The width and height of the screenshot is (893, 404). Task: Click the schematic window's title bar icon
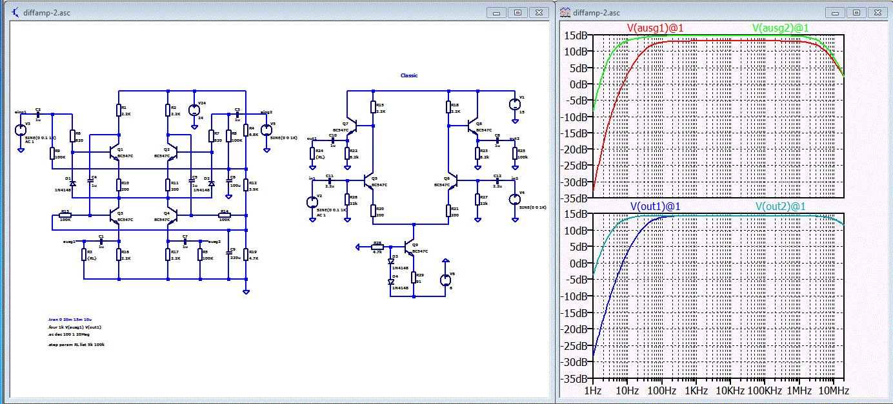pos(16,12)
